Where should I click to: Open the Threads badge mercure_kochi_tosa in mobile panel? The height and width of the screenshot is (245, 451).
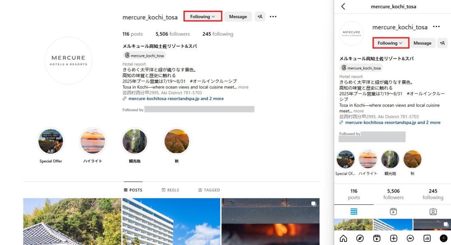361,68
